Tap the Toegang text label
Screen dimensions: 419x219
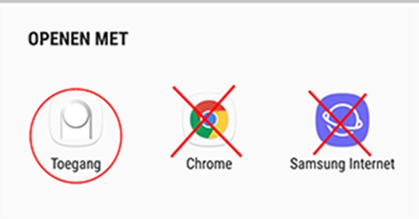tap(76, 164)
